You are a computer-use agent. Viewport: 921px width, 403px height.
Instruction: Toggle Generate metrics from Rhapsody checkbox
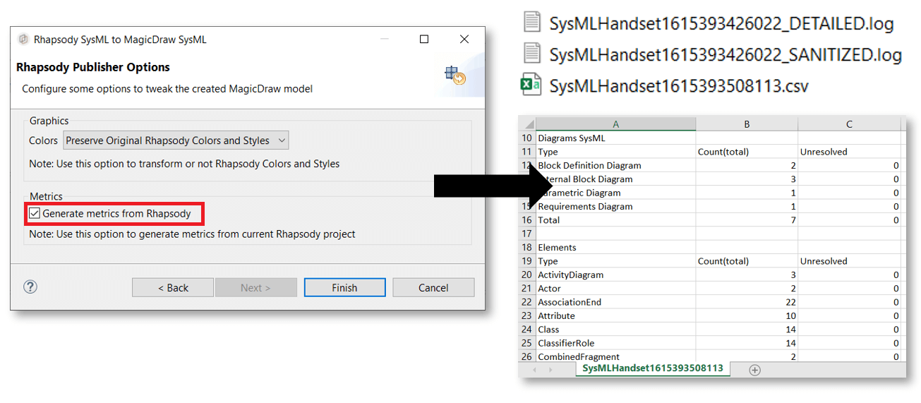[35, 213]
